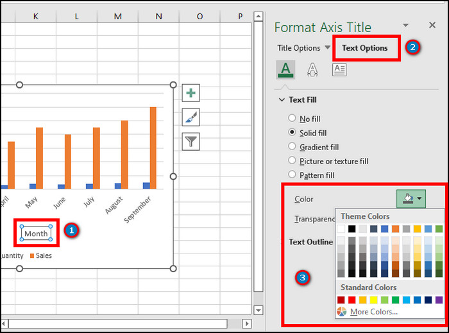Pick standard red color swatch
This screenshot has width=449, height=333.
coord(352,300)
